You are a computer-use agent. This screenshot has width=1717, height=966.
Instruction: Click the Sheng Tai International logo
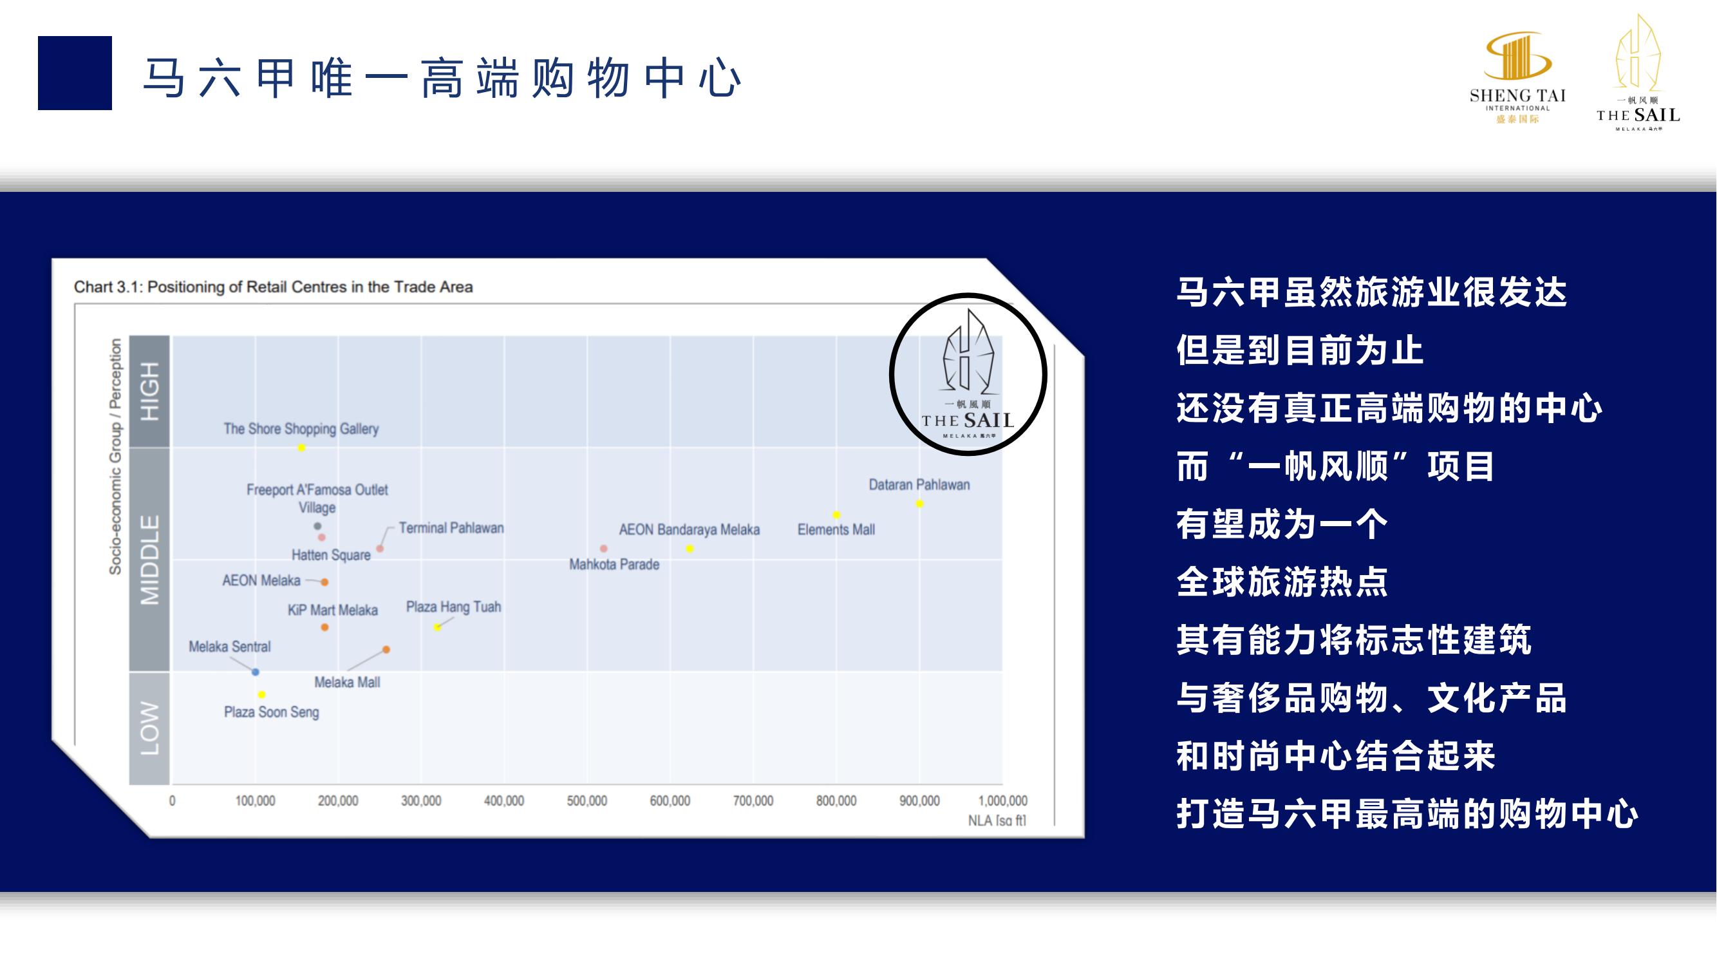1517,77
